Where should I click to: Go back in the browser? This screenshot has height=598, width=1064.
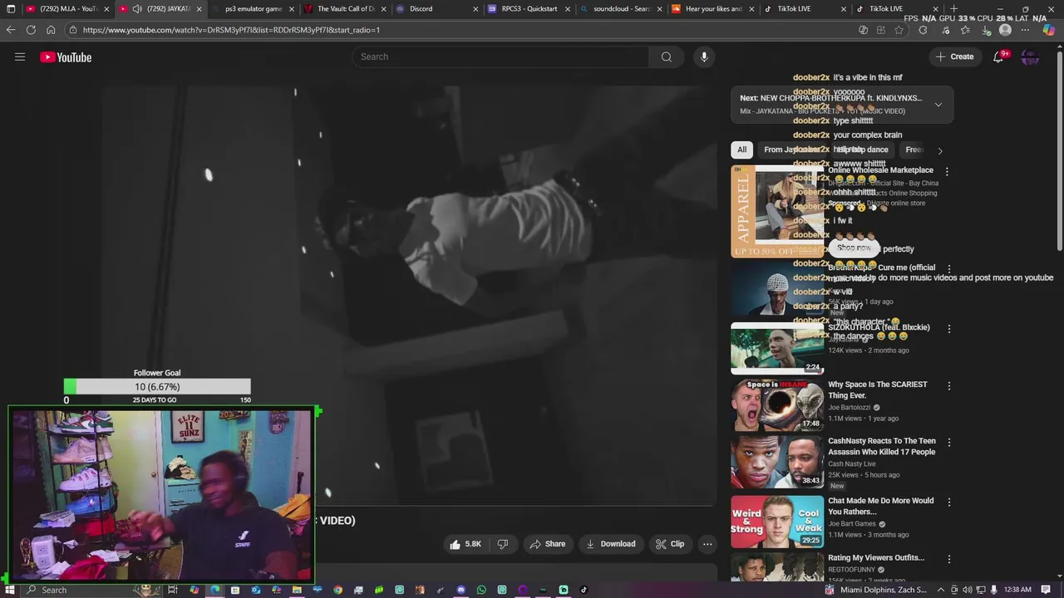point(11,30)
